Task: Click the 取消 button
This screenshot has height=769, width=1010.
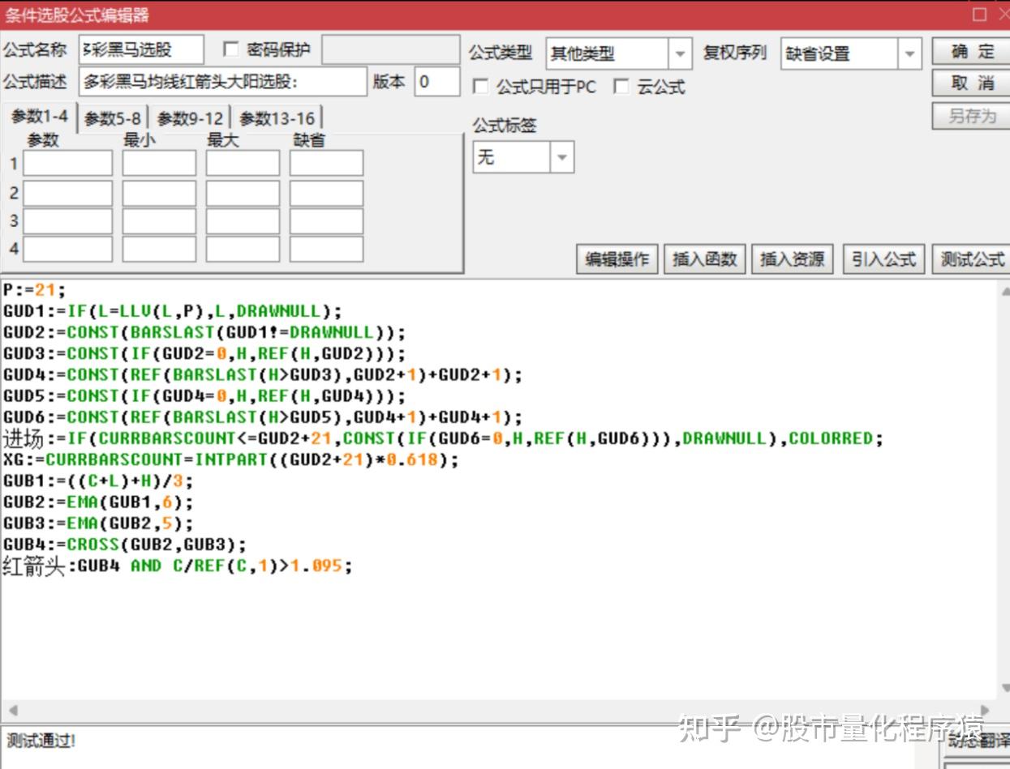Action: coord(971,83)
